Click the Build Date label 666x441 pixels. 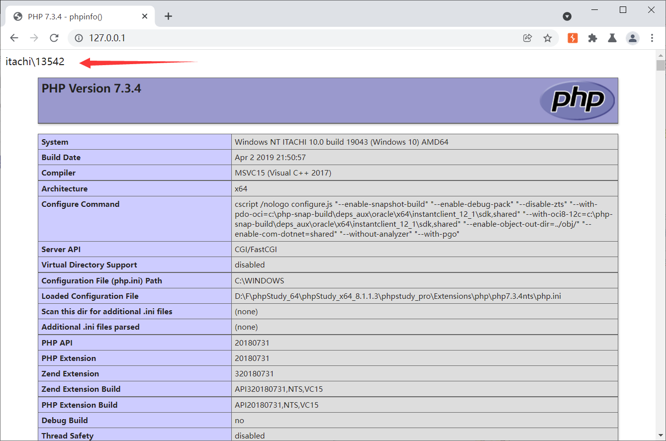(x=61, y=158)
